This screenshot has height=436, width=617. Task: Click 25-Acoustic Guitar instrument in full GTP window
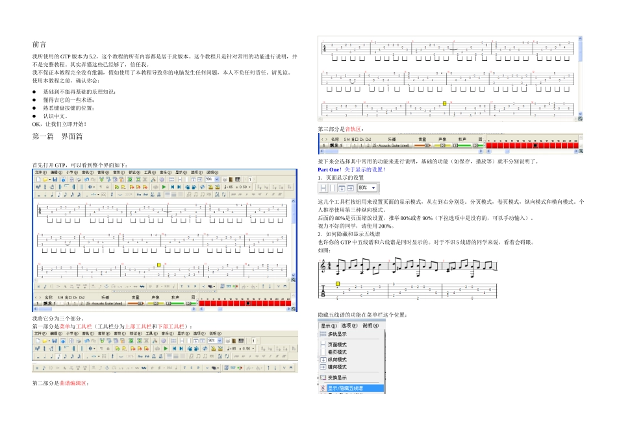(x=105, y=304)
